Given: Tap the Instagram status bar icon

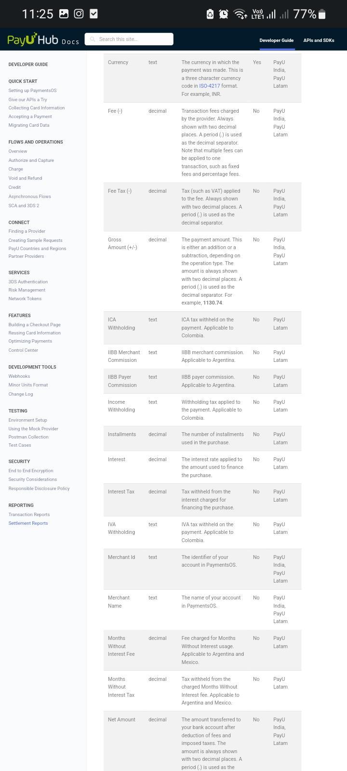Looking at the screenshot, I should coord(79,14).
